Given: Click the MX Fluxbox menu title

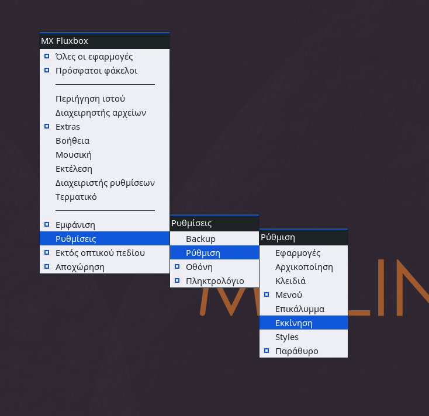Looking at the screenshot, I should click(105, 41).
